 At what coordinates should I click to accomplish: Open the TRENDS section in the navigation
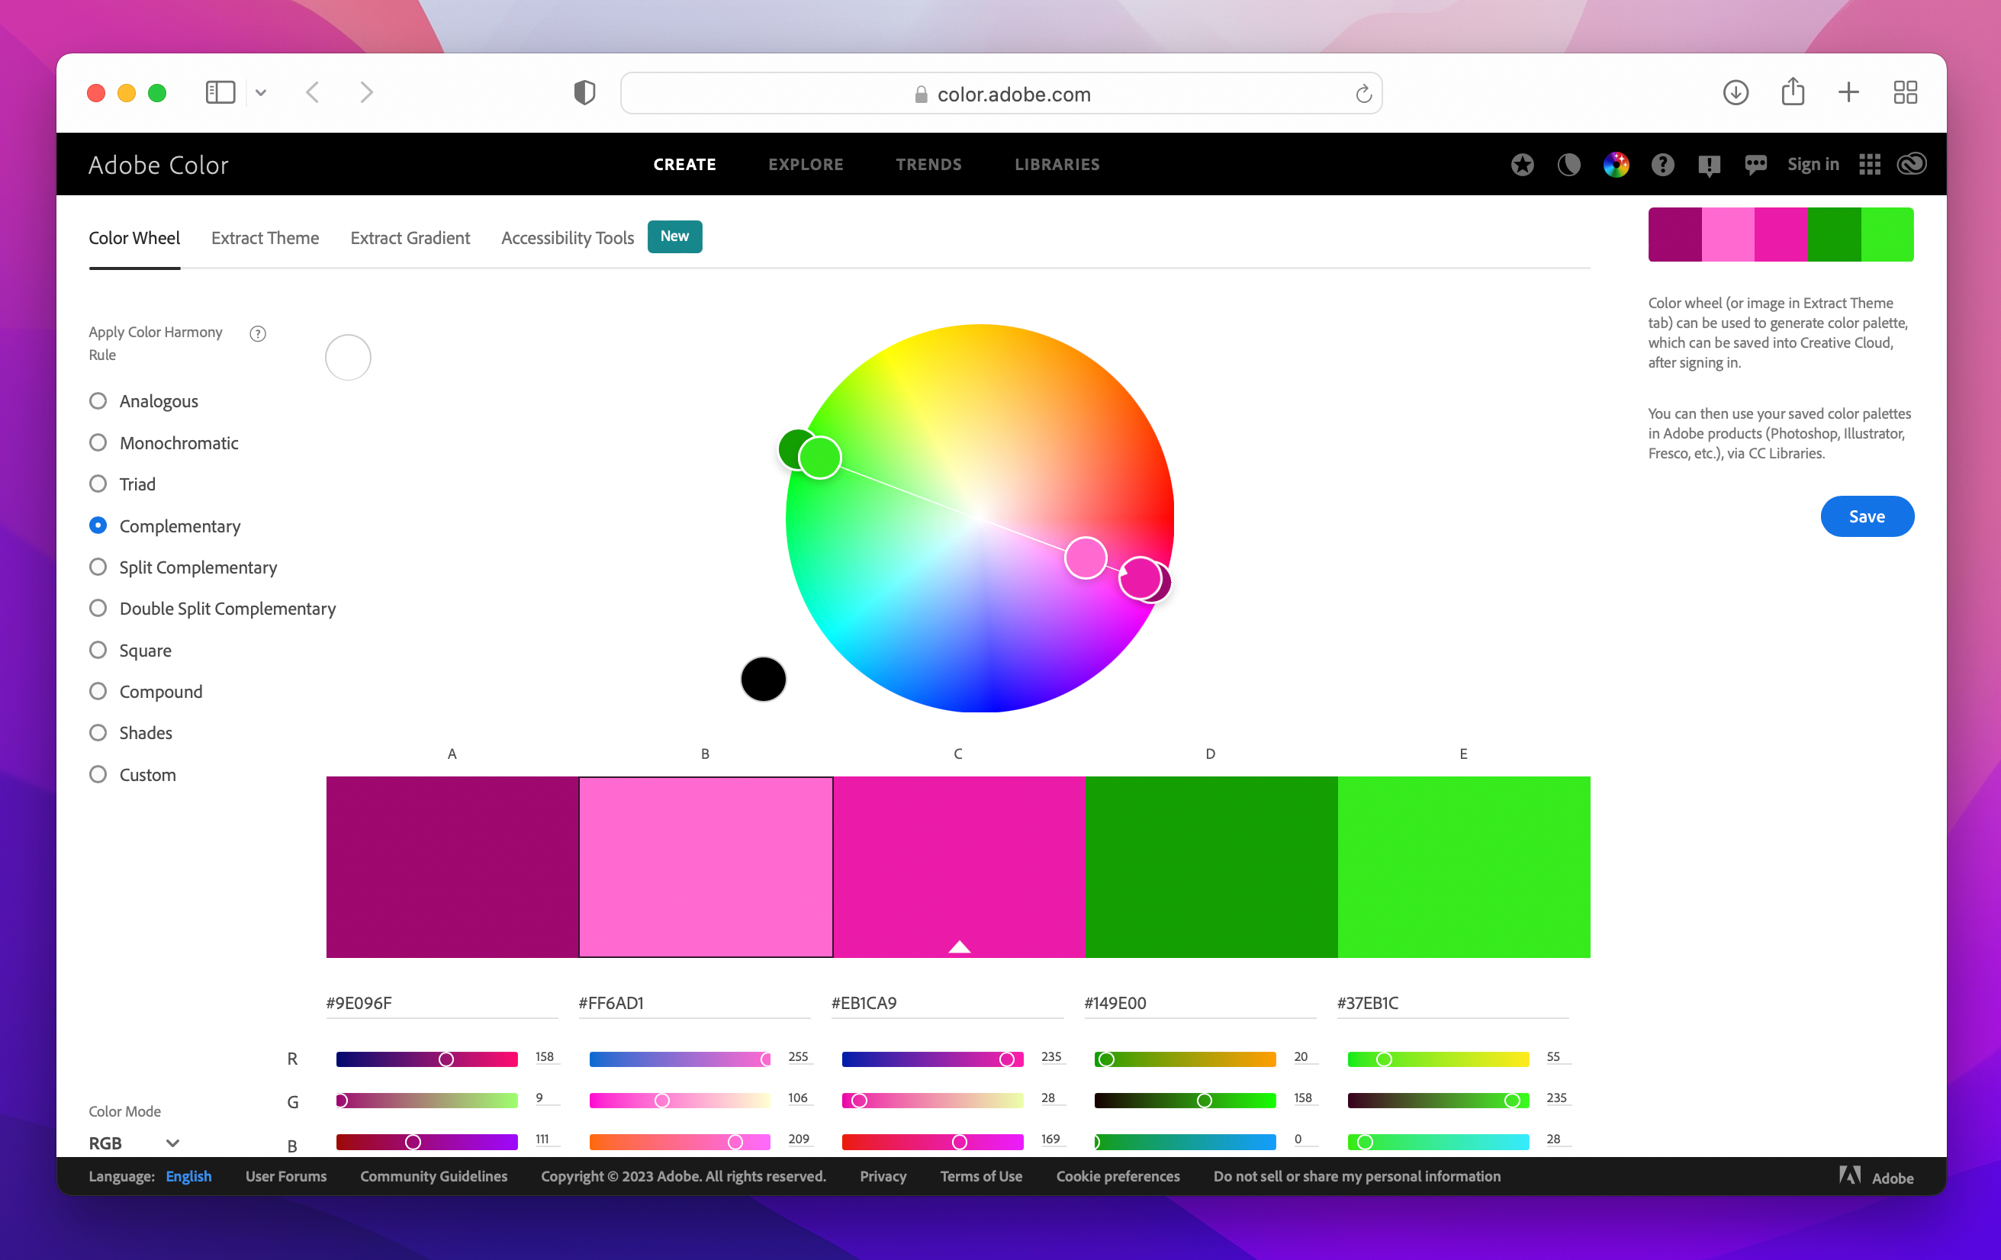click(x=928, y=164)
